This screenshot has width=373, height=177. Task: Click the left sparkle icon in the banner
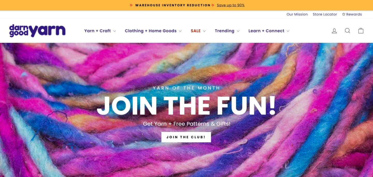click(131, 5)
